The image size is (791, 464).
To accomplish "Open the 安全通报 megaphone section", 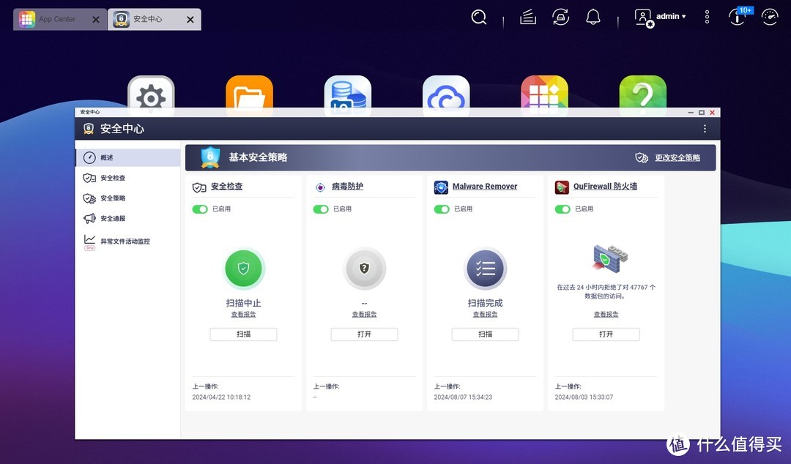I will pos(111,218).
